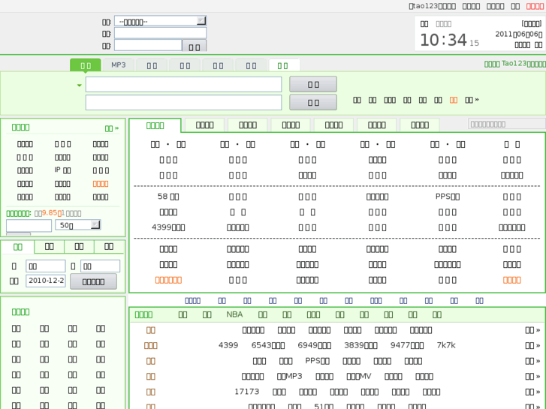546x409 pixels.
Task: Focus the input field beside the 50 dropdown
Action: 29,225
